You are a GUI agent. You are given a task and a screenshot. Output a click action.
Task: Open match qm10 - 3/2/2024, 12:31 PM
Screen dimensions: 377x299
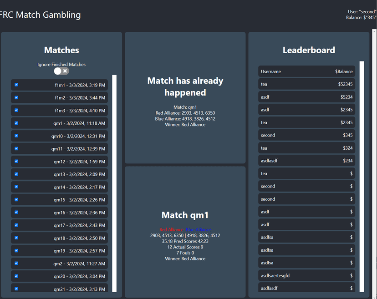[59, 136]
